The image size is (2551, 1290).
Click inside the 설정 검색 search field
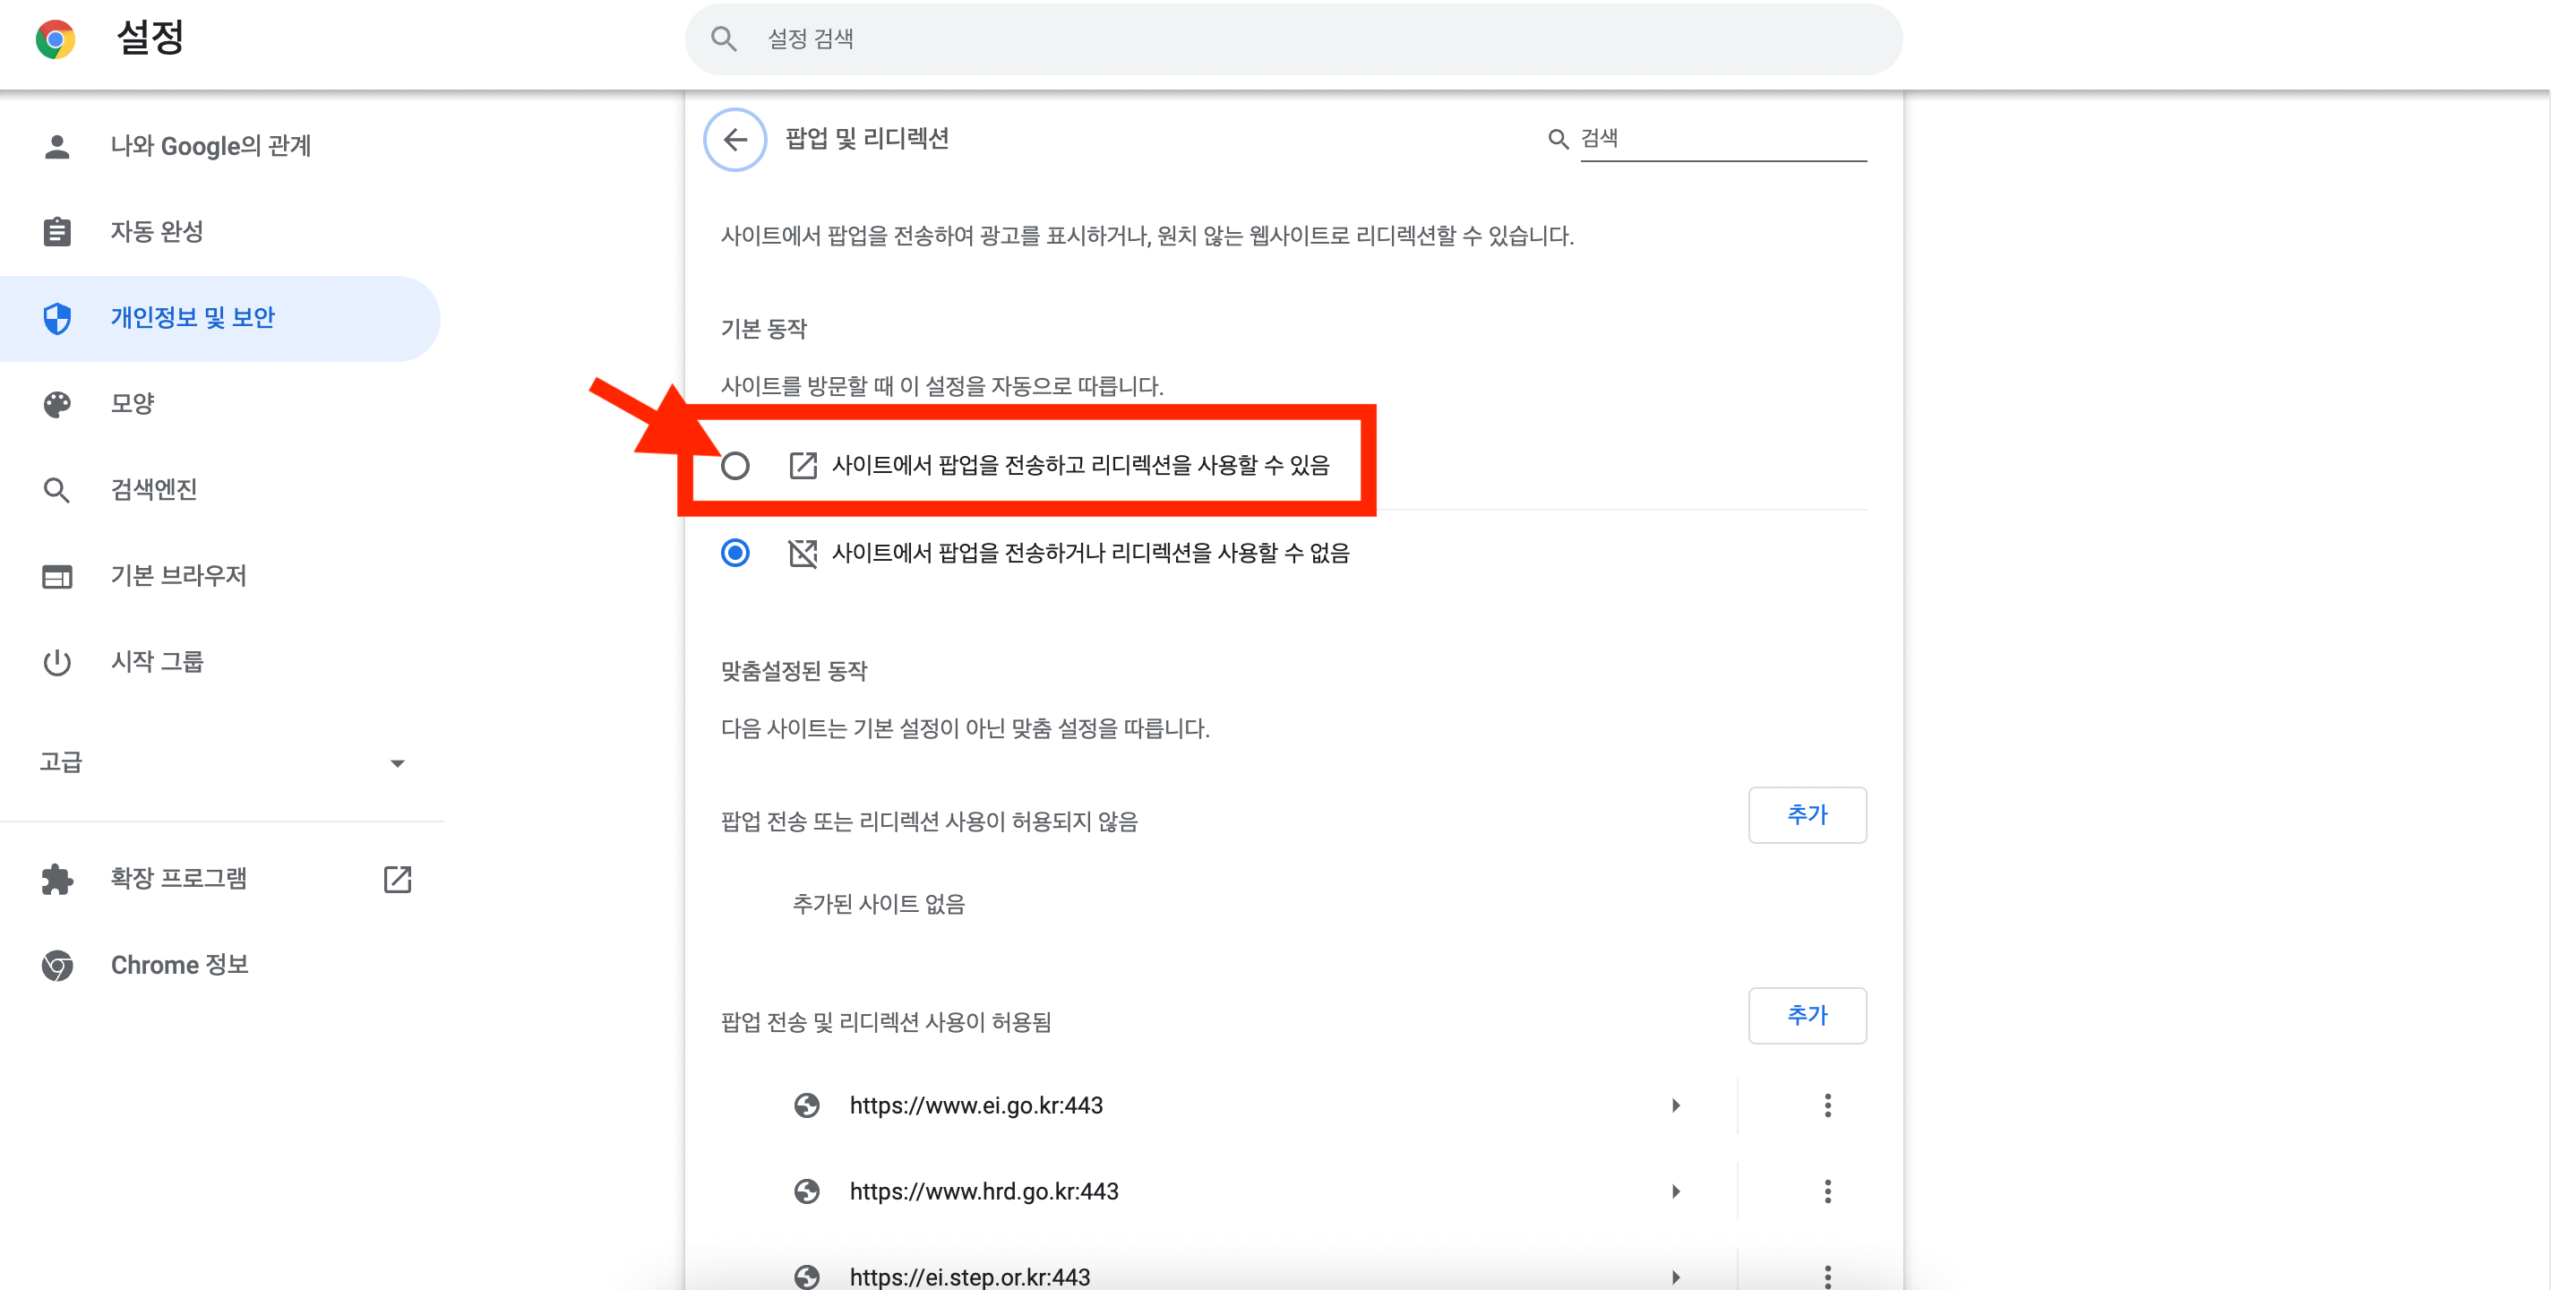click(x=1287, y=39)
